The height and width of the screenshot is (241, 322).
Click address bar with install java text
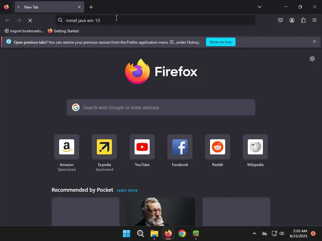tap(156, 20)
